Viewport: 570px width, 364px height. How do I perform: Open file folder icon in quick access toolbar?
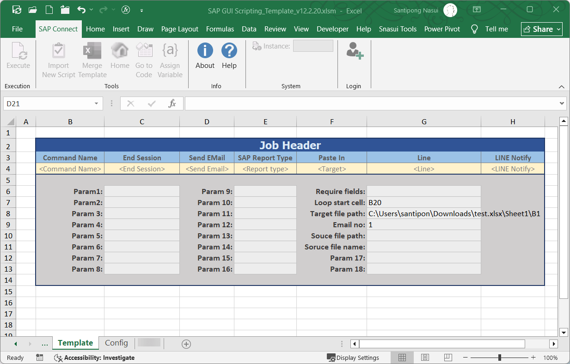[32, 10]
